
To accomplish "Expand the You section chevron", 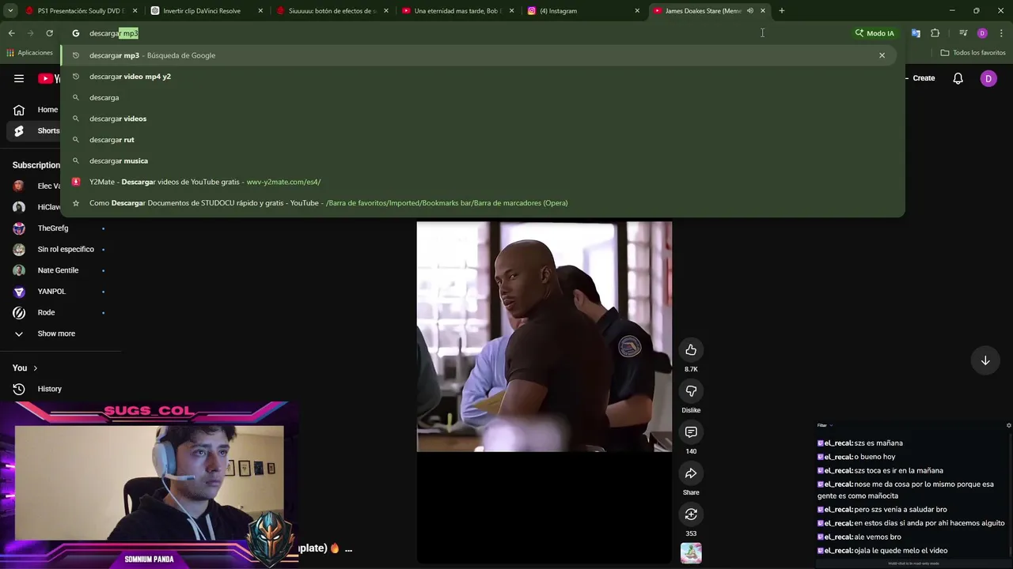I will (x=35, y=368).
